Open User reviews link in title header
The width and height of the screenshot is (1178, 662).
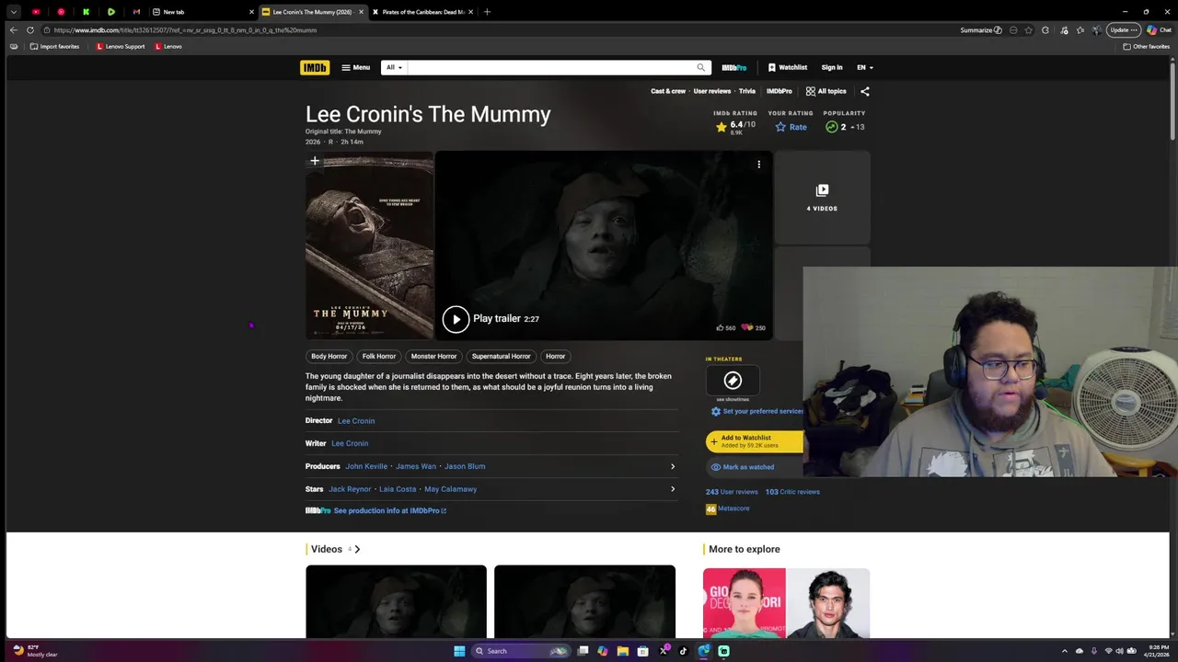click(712, 91)
